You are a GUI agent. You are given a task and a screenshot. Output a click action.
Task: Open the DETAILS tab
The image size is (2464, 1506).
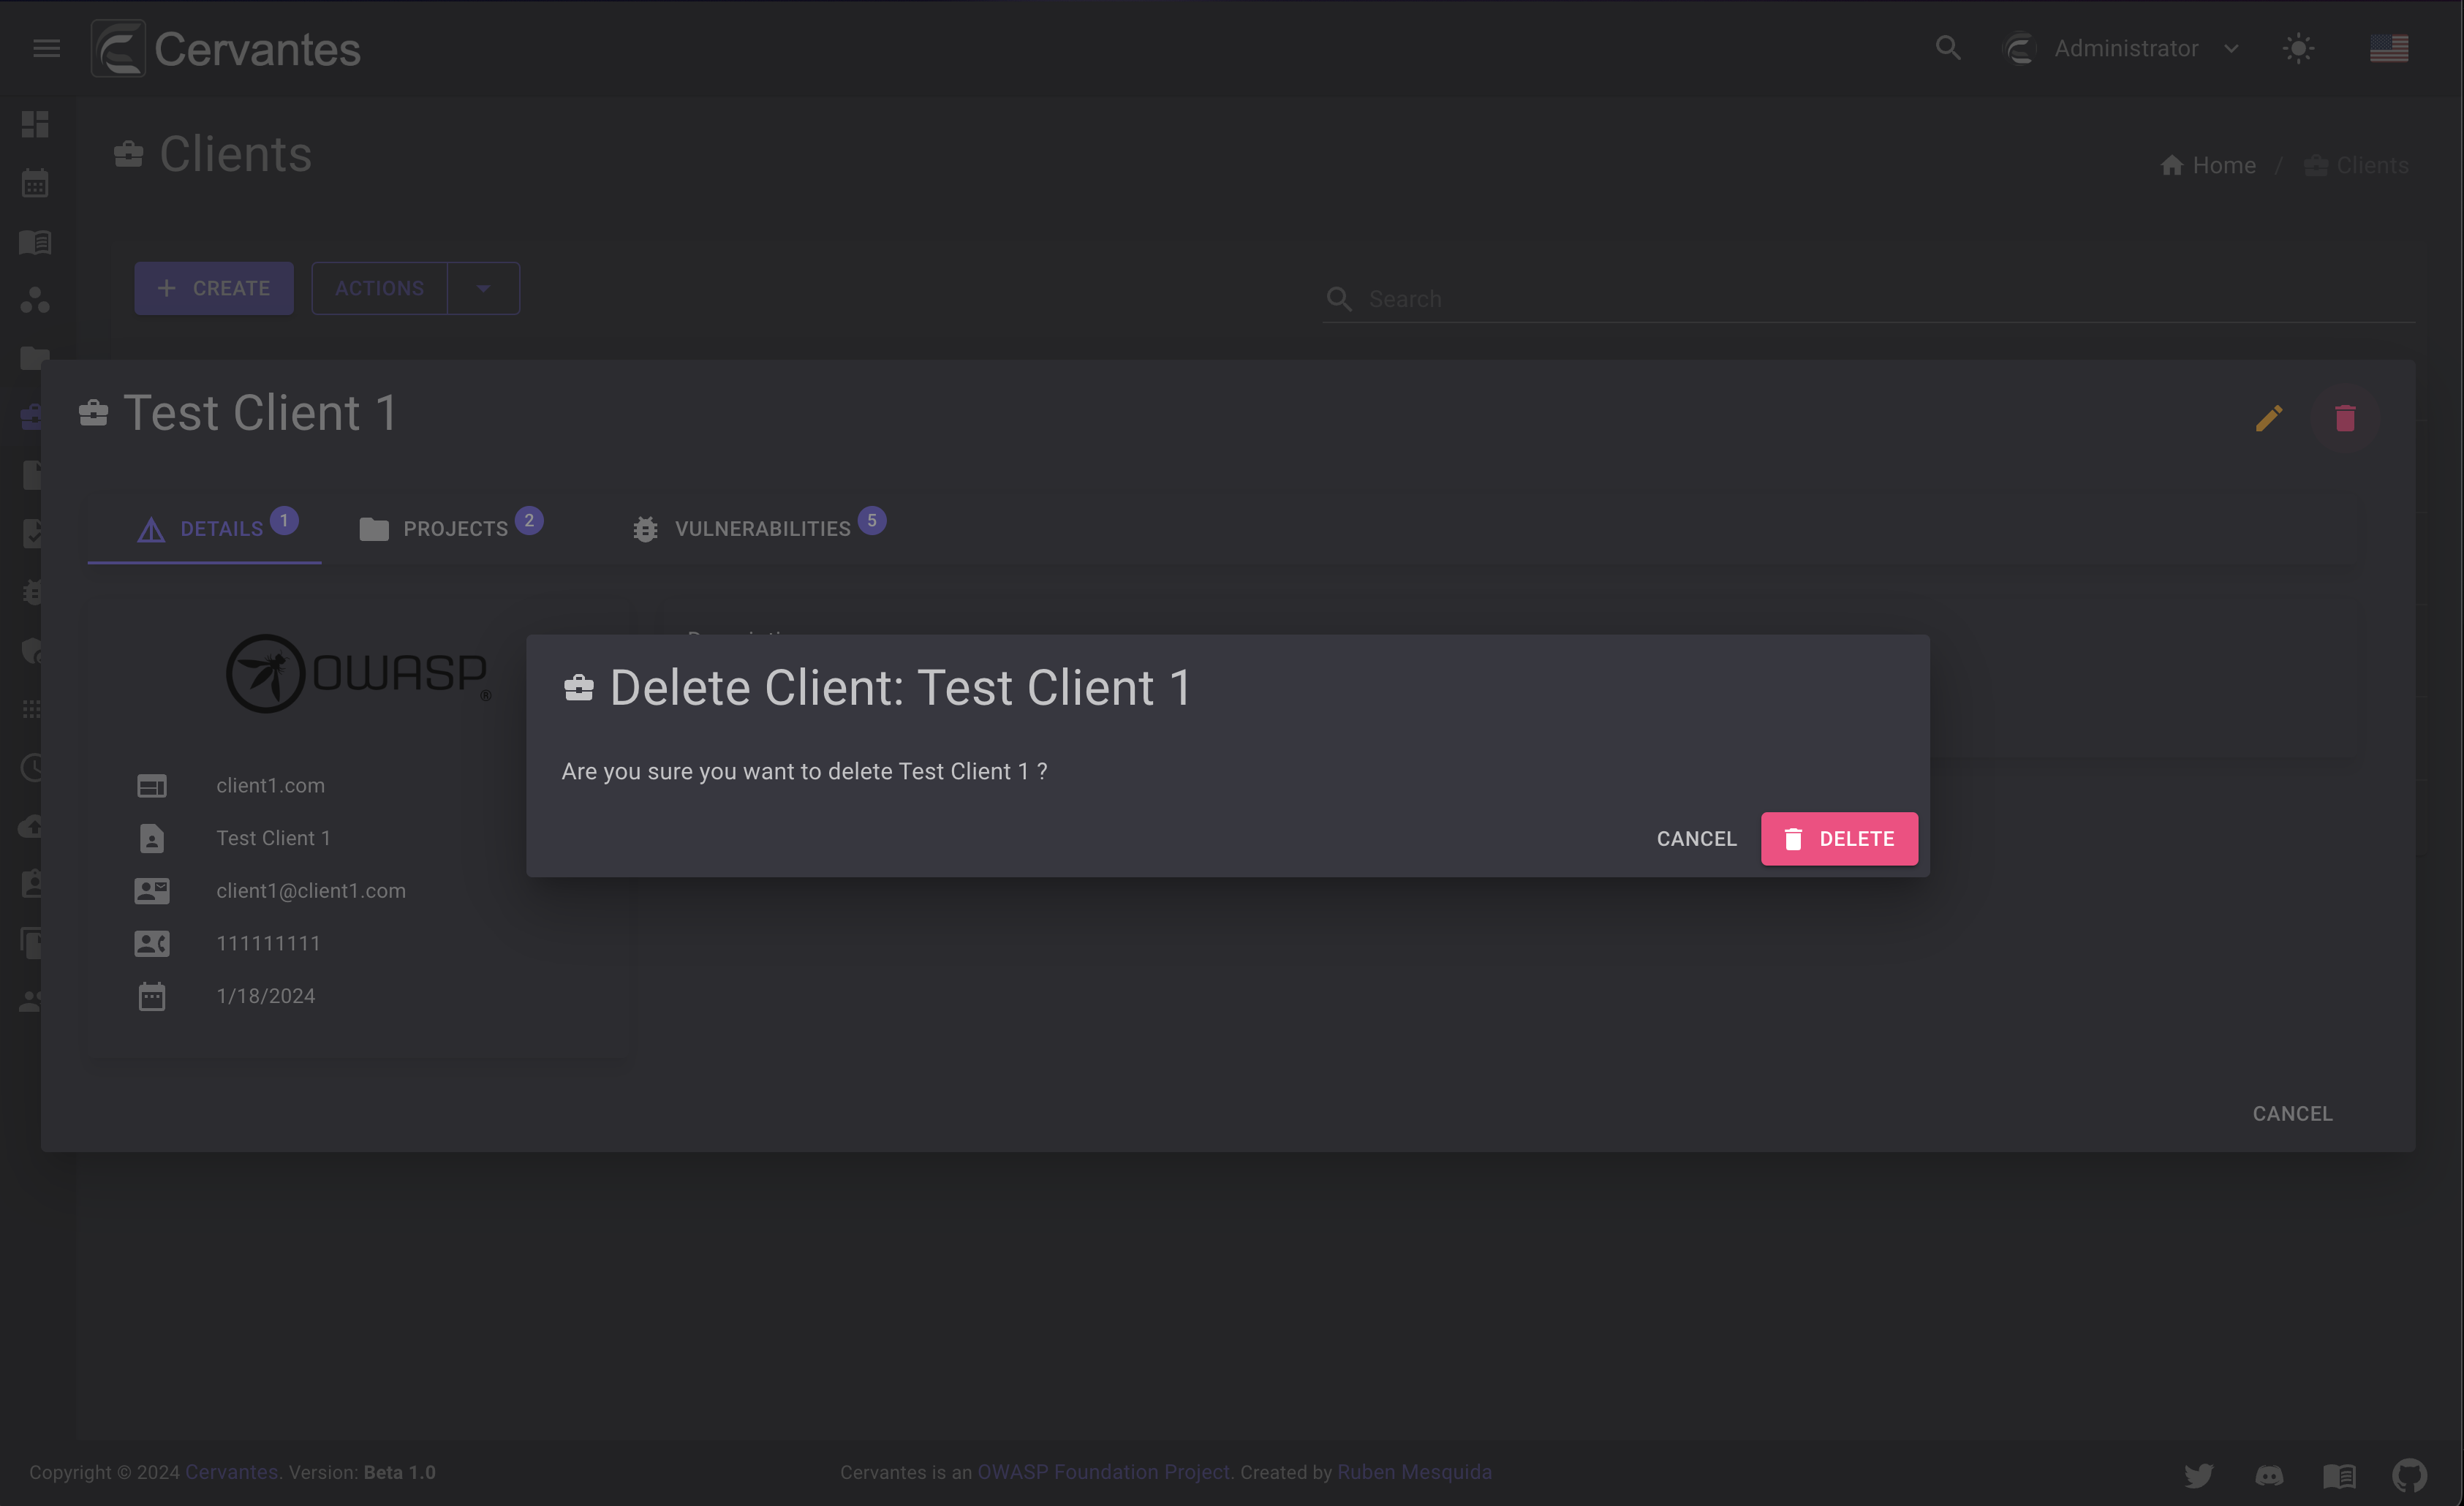[205, 528]
